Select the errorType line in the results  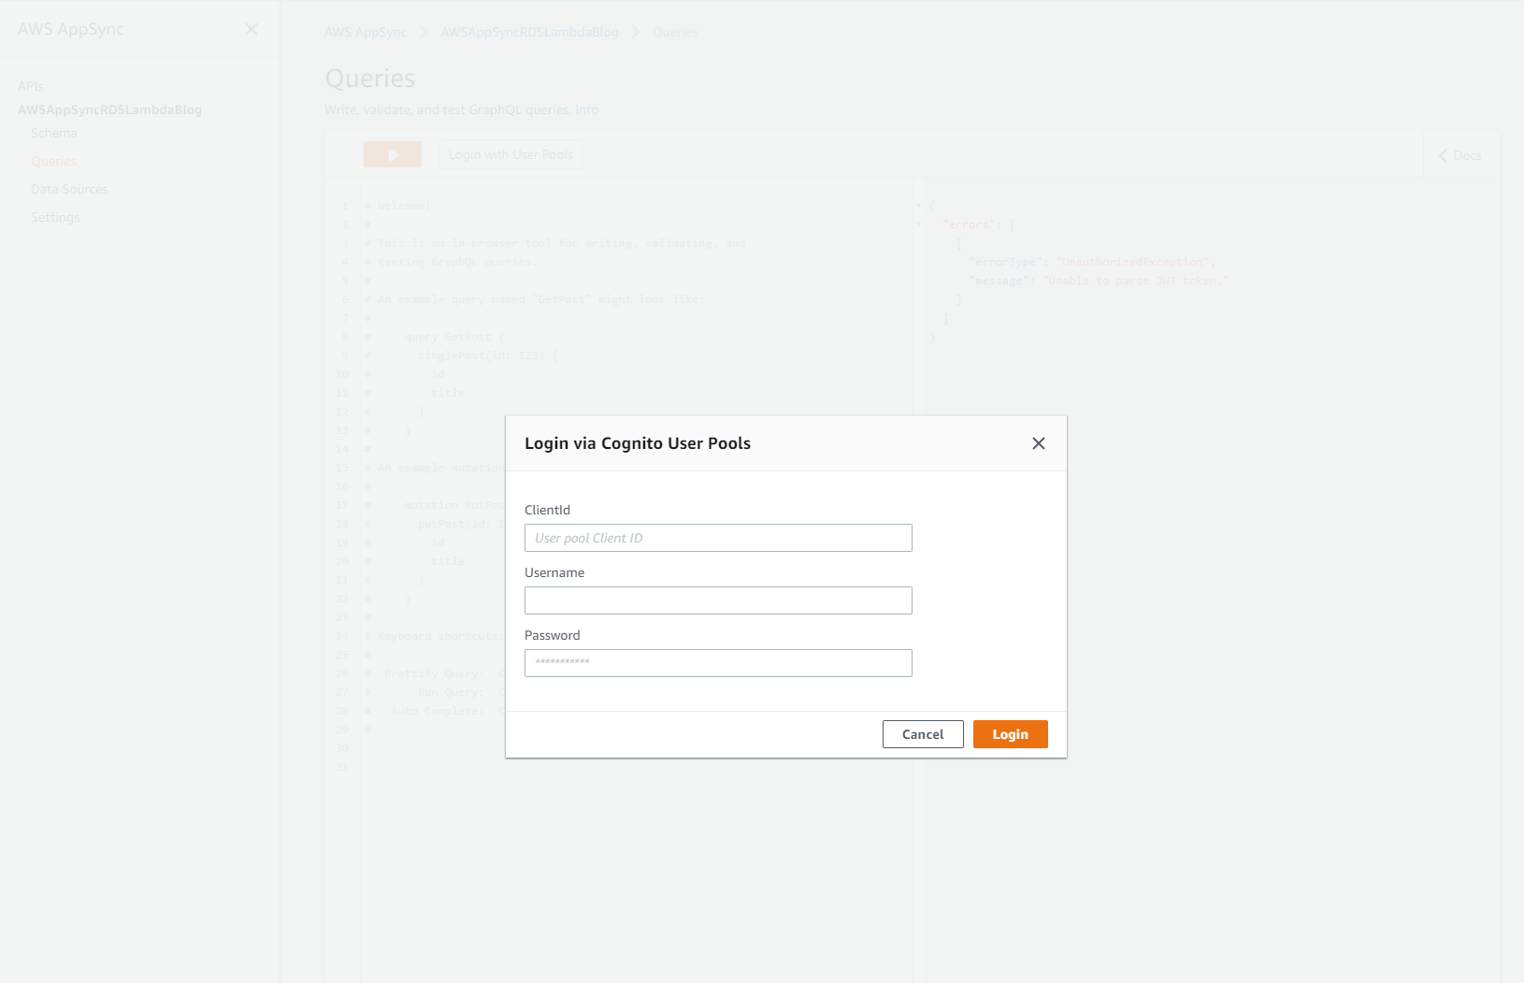[x=1092, y=262]
